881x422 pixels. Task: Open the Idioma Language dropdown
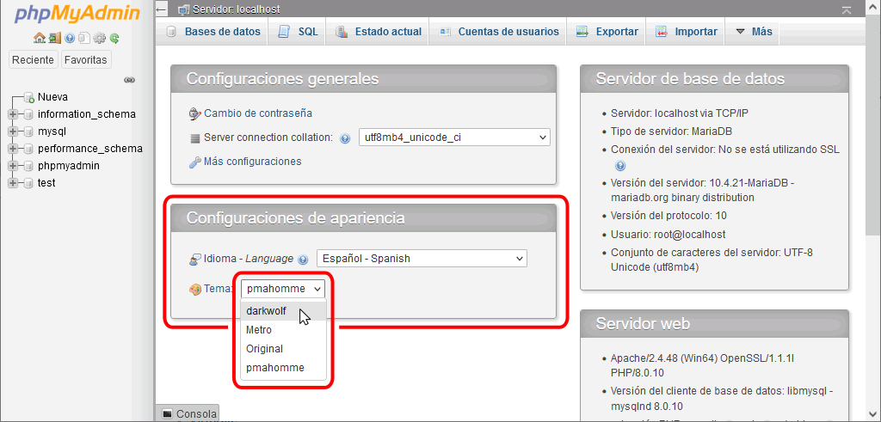(x=422, y=259)
